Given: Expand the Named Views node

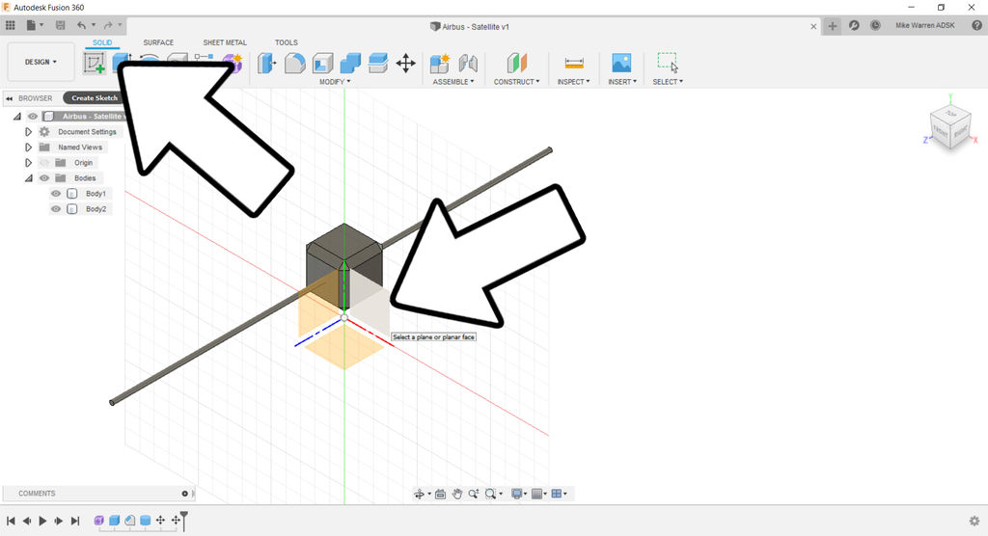Looking at the screenshot, I should click(x=28, y=147).
